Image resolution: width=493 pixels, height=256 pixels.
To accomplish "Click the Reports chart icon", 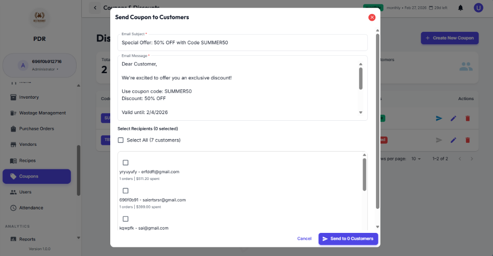I will (x=13, y=239).
